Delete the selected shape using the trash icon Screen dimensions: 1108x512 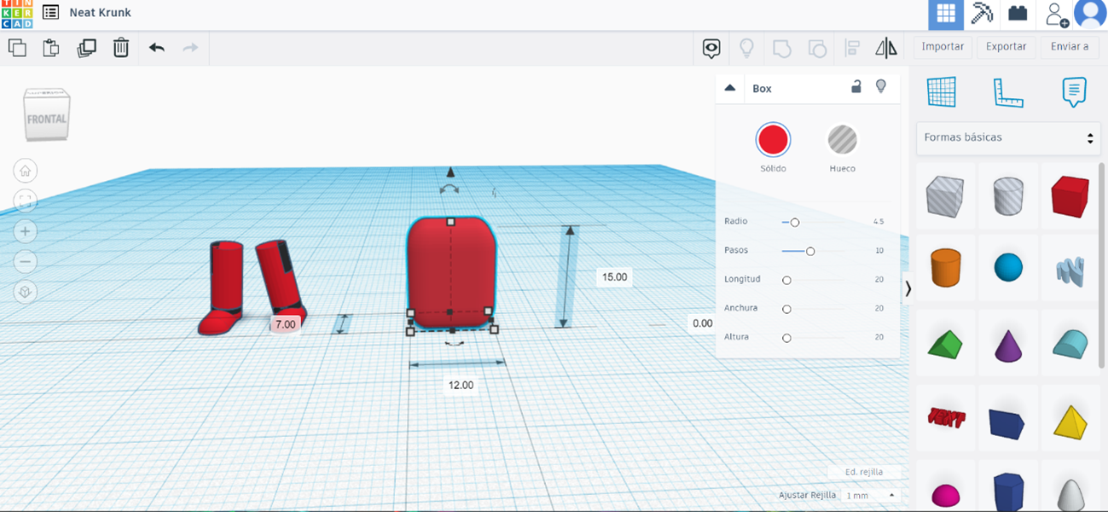[x=120, y=49]
